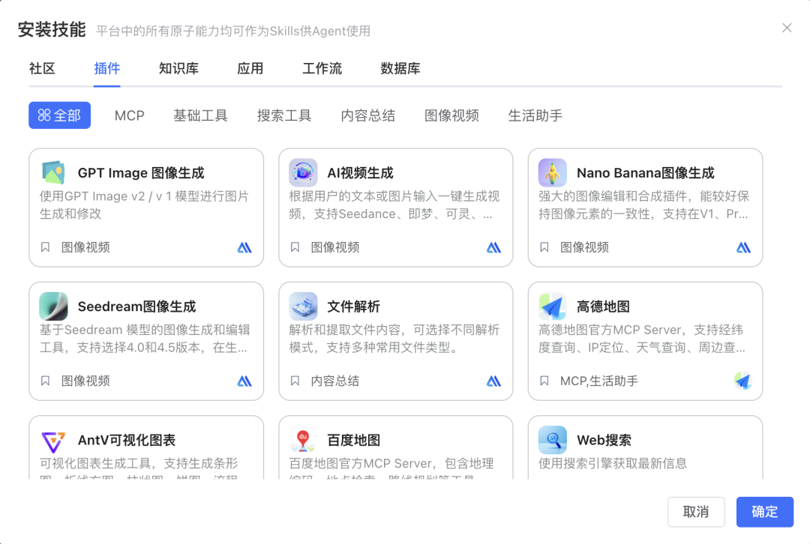Click the Nano Banana plugin icon
Image resolution: width=810 pixels, height=544 pixels.
[552, 172]
